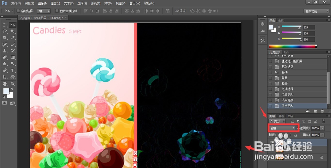Select the History Brush tool
Viewport: 331px width, 168px height.
(x=13, y=51)
